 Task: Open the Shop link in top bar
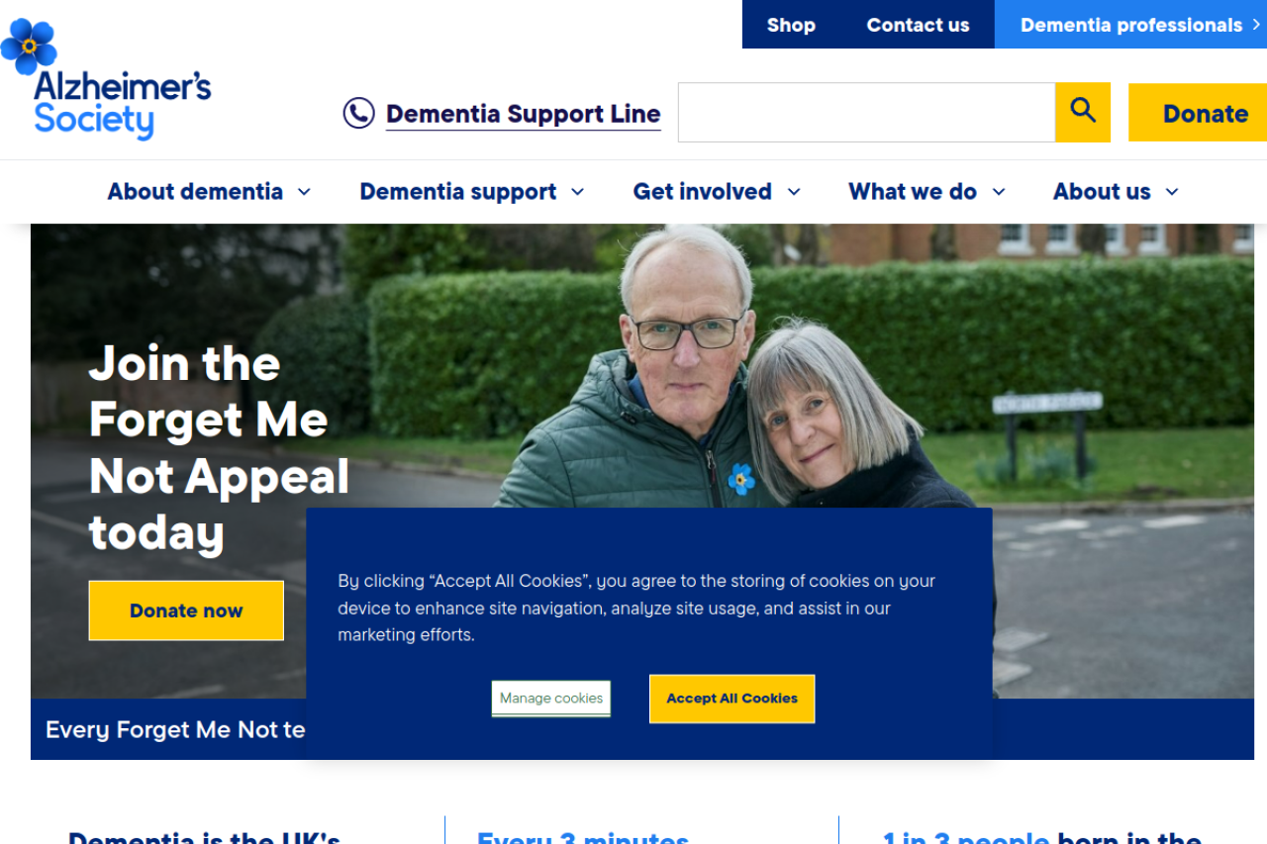[x=791, y=25]
